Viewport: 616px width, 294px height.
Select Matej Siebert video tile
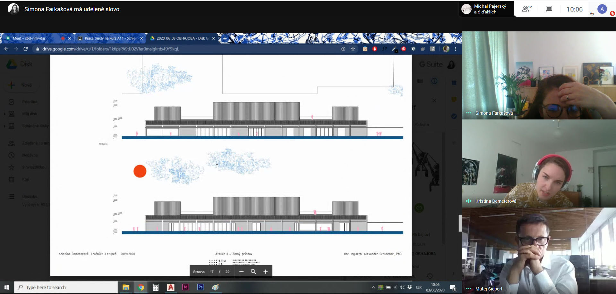[539, 251]
